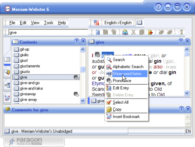
Task: Select giulio in contents list
Action: 46,55
